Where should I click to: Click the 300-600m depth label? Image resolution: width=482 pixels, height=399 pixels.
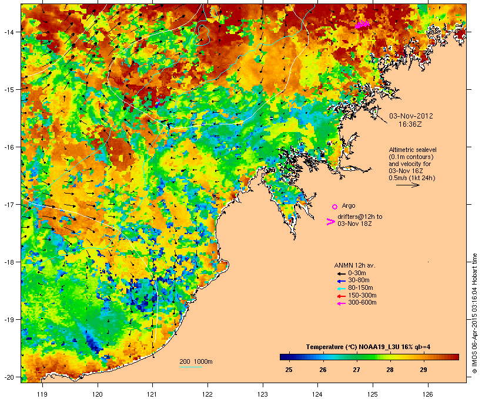click(x=362, y=303)
